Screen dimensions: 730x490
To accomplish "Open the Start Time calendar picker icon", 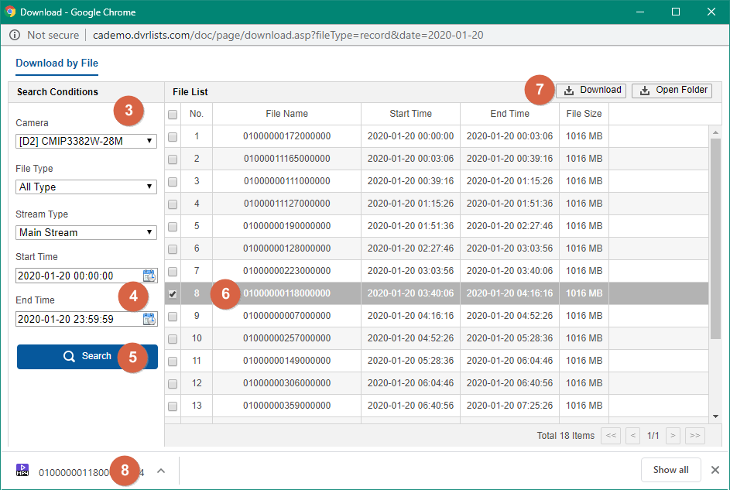I will click(149, 276).
